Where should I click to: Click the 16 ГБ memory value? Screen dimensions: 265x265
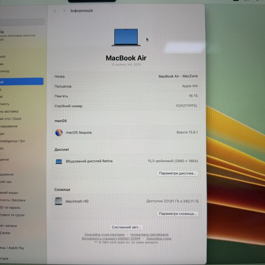(193, 96)
